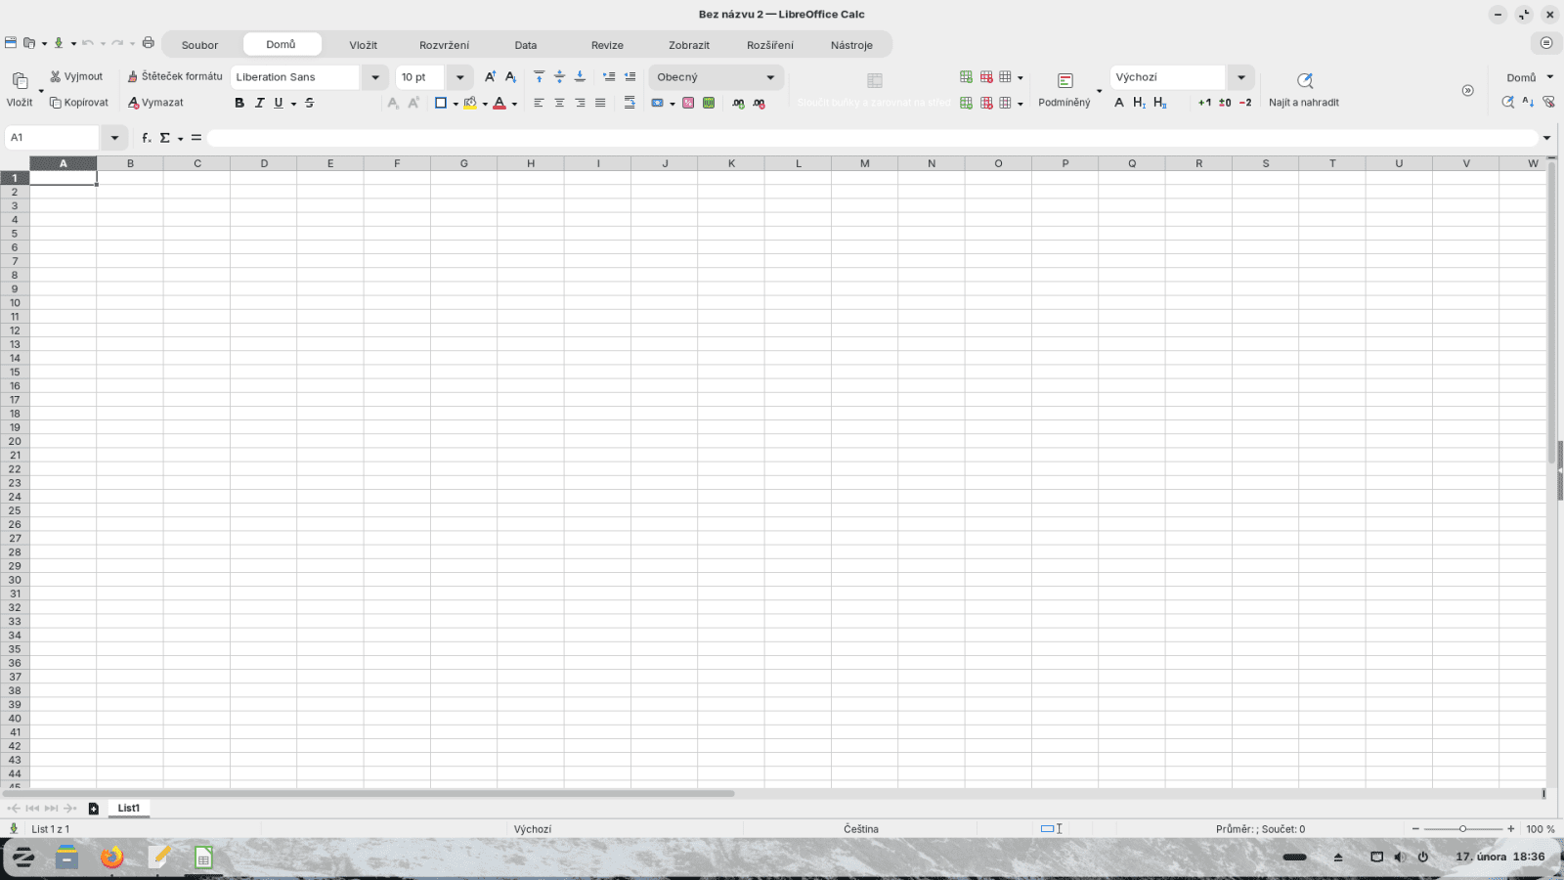Click the remove decimal place icon
The height and width of the screenshot is (880, 1564).
tap(759, 103)
